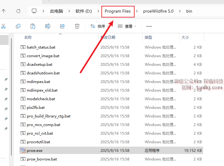Click the 4 KB size of dcadsetup.bat
This screenshot has height=166, width=224.
click(198, 65)
